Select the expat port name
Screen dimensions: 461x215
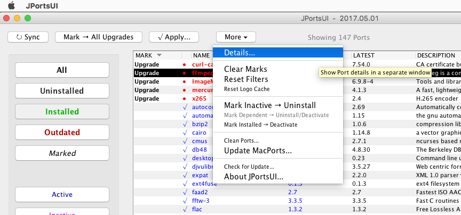click(200, 176)
